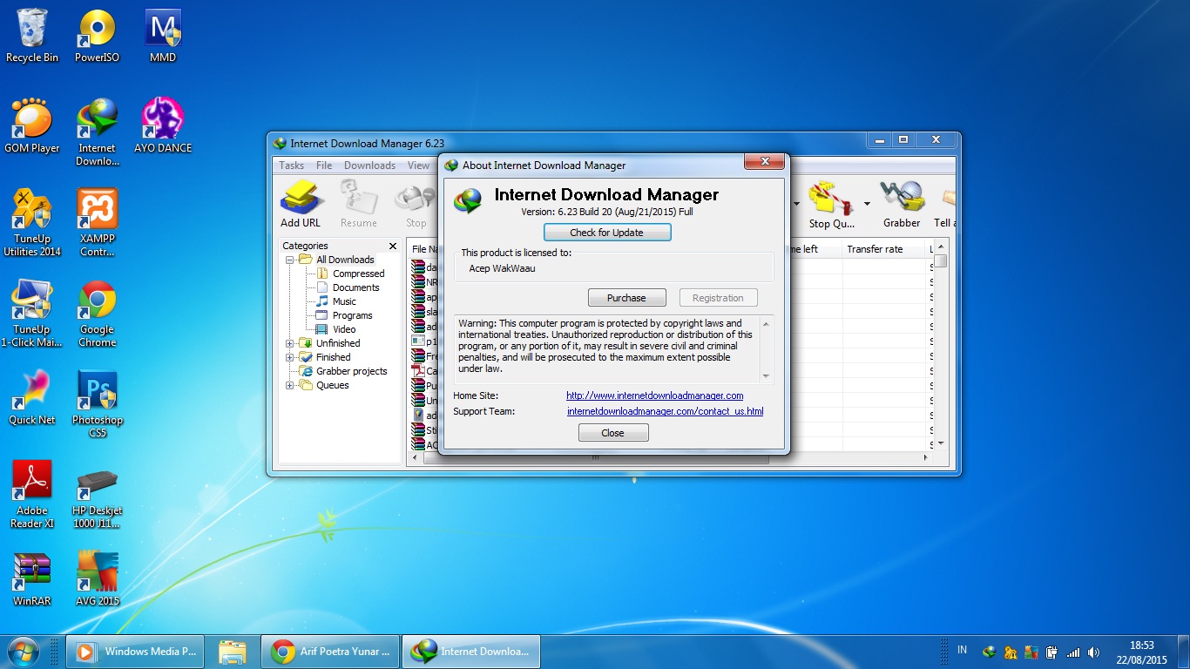
Task: Click the Stop Queue toolbar icon
Action: pos(831,206)
